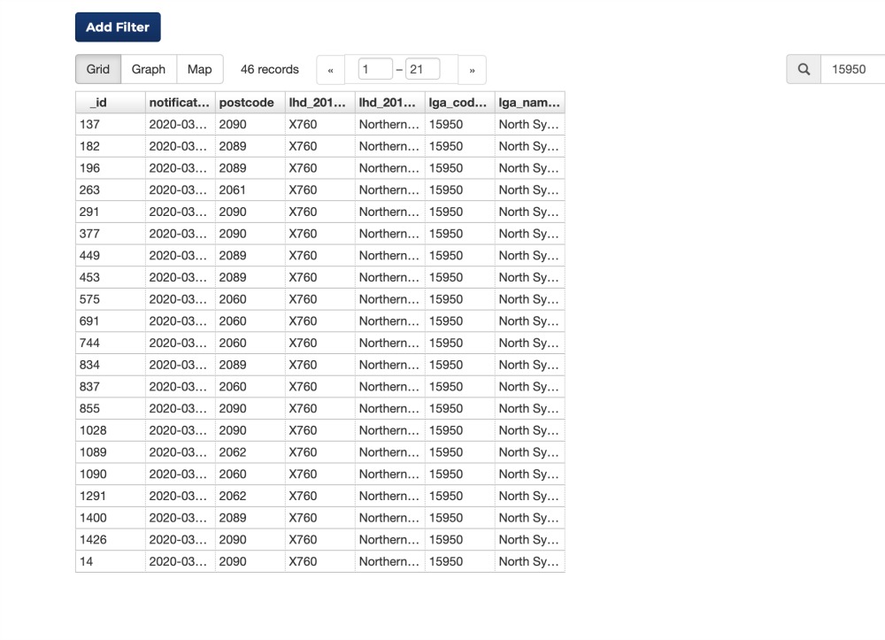885x640 pixels.
Task: Select _id cell 449
Action: pyautogui.click(x=110, y=256)
